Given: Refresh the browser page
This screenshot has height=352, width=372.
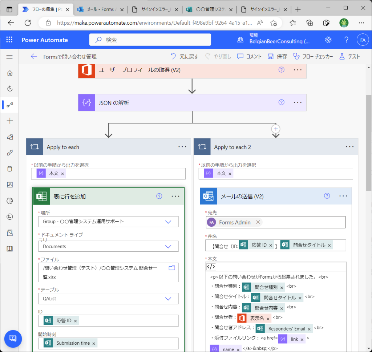Looking at the screenshot, I should click(28, 23).
